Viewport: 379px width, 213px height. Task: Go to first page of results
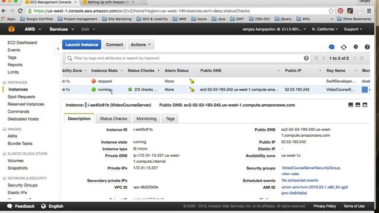pos(316,58)
